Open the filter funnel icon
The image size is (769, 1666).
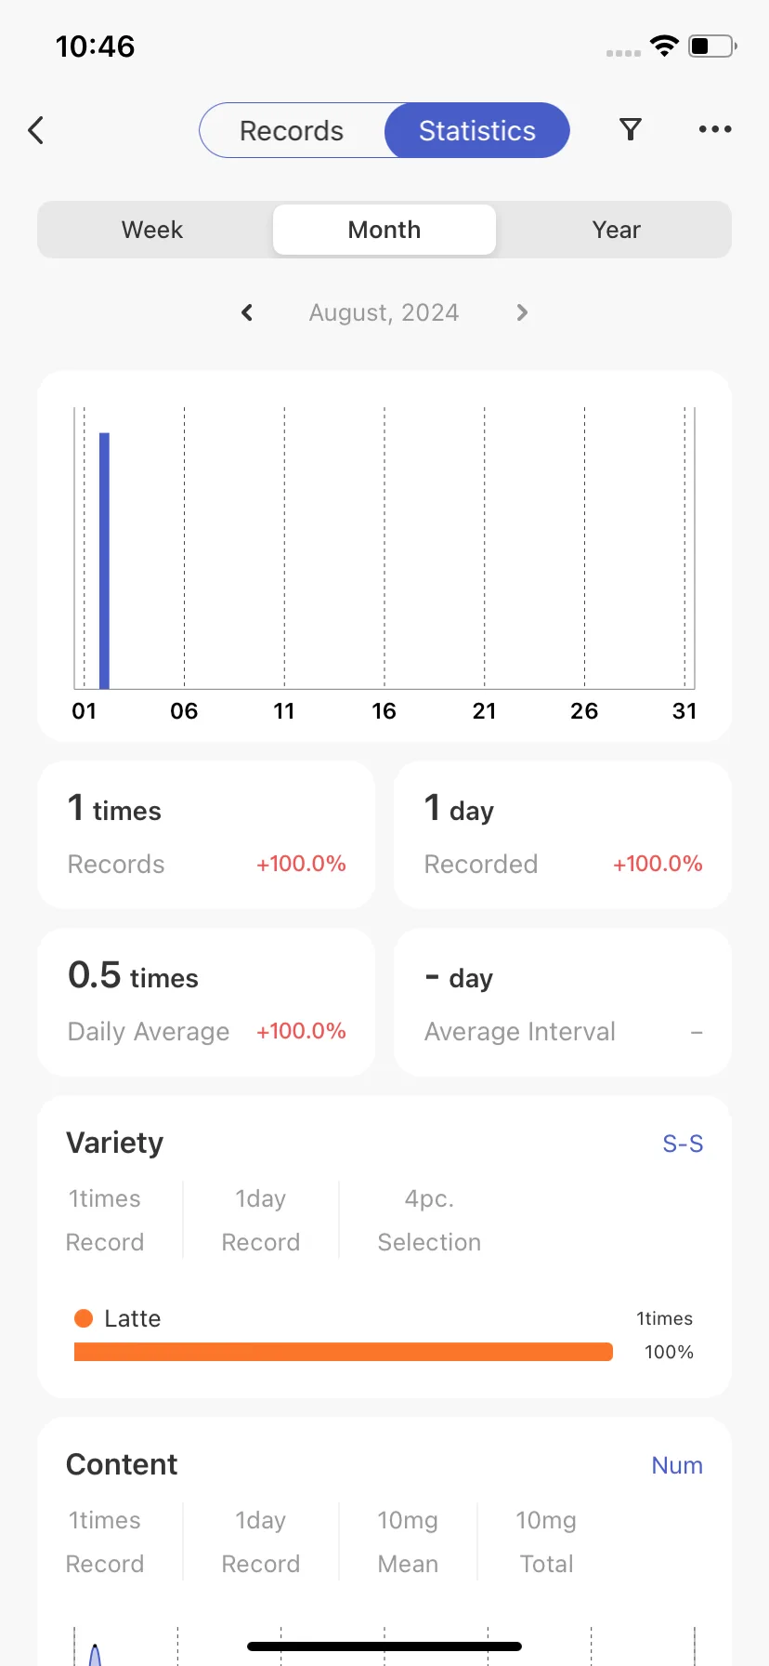point(631,129)
